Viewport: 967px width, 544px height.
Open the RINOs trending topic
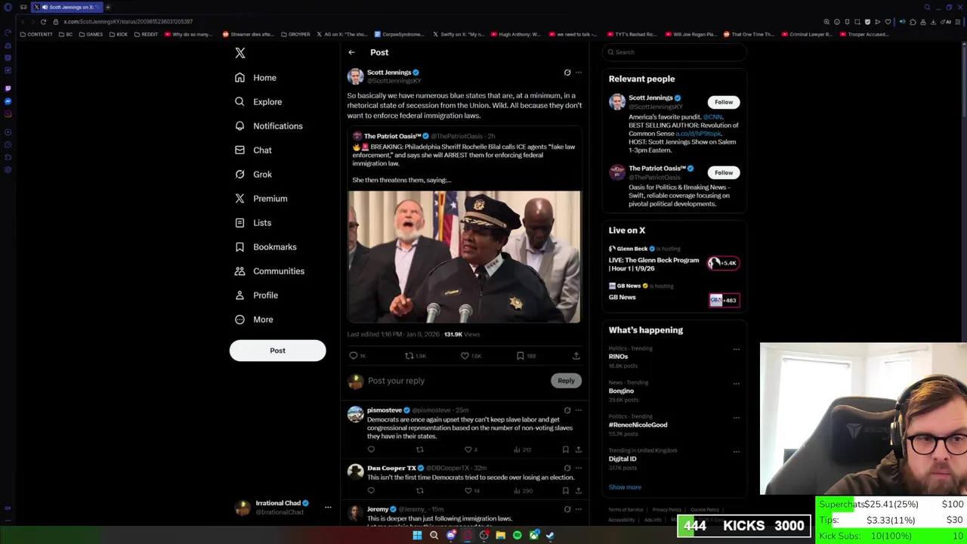[618, 357]
